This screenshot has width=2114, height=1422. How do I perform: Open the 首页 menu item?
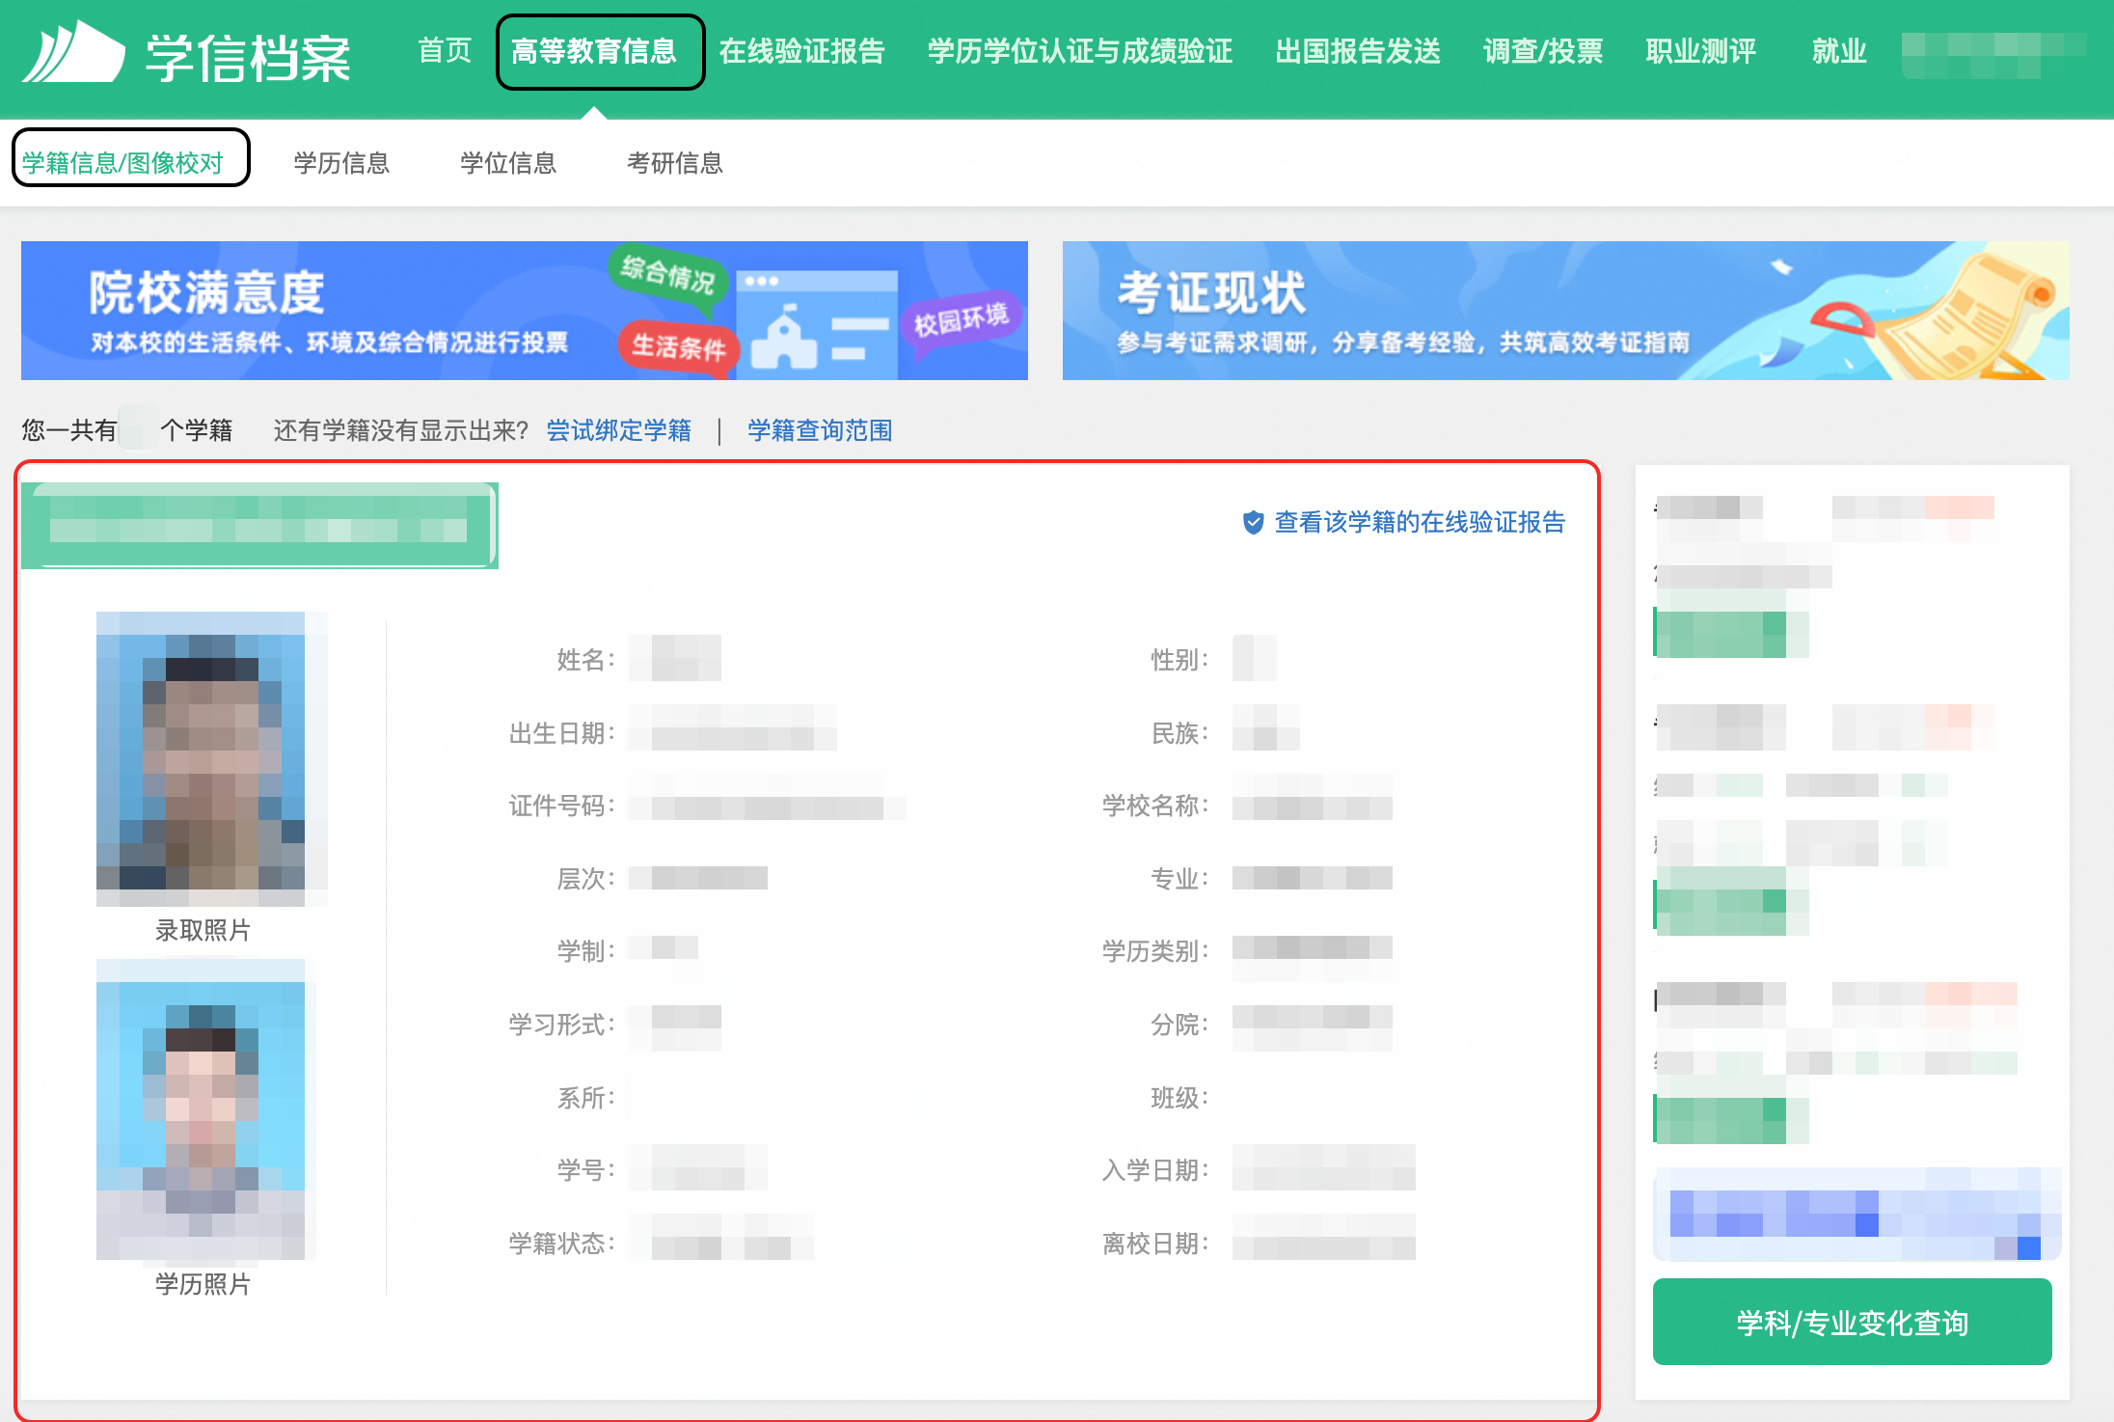445,51
